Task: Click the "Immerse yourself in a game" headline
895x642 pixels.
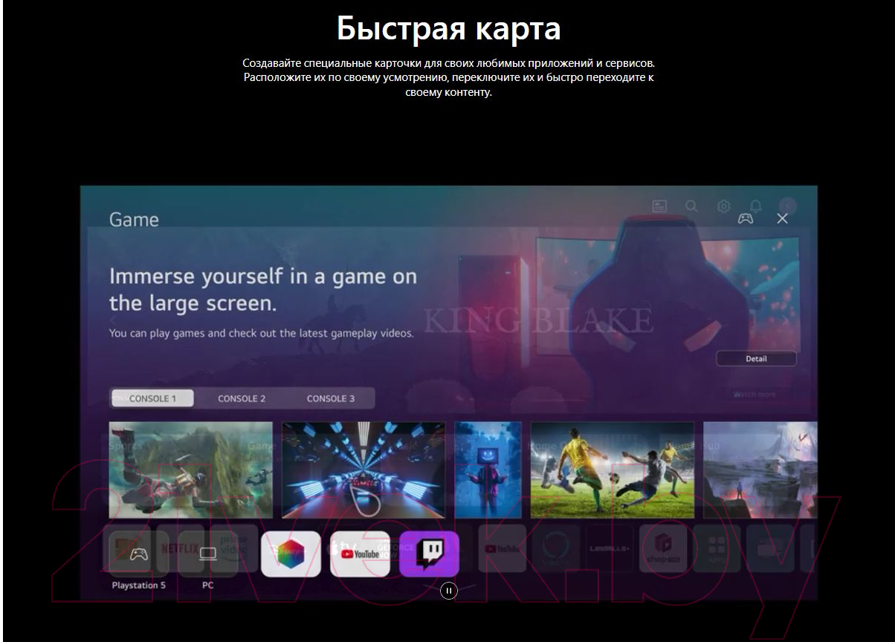Action: point(263,290)
